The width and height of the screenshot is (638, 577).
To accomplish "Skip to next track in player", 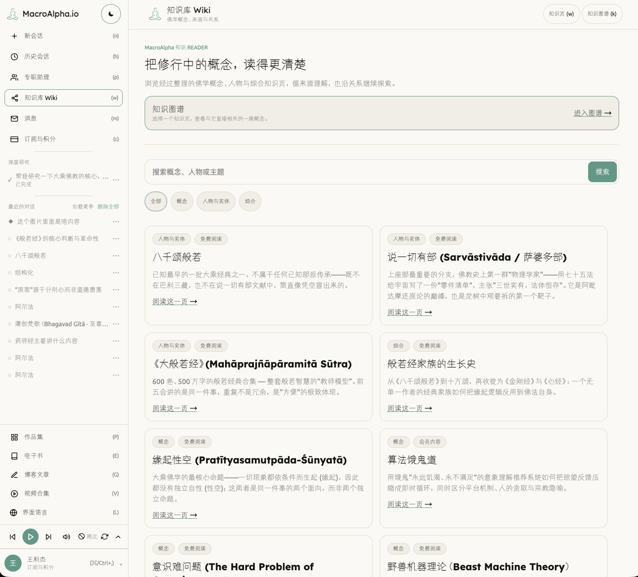I will pos(49,537).
